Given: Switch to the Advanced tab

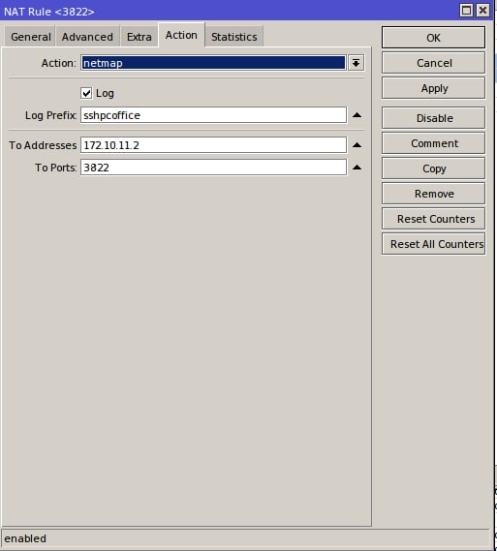Looking at the screenshot, I should [87, 37].
